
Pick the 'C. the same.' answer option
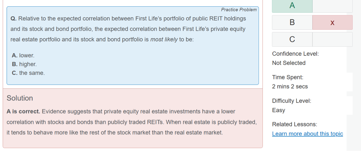[x=28, y=73]
